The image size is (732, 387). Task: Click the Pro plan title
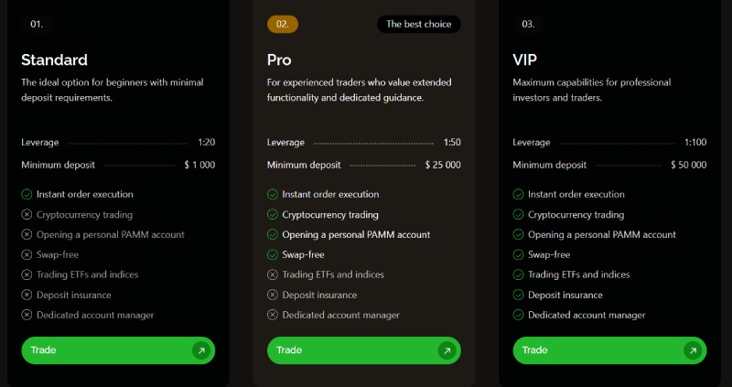(x=278, y=60)
